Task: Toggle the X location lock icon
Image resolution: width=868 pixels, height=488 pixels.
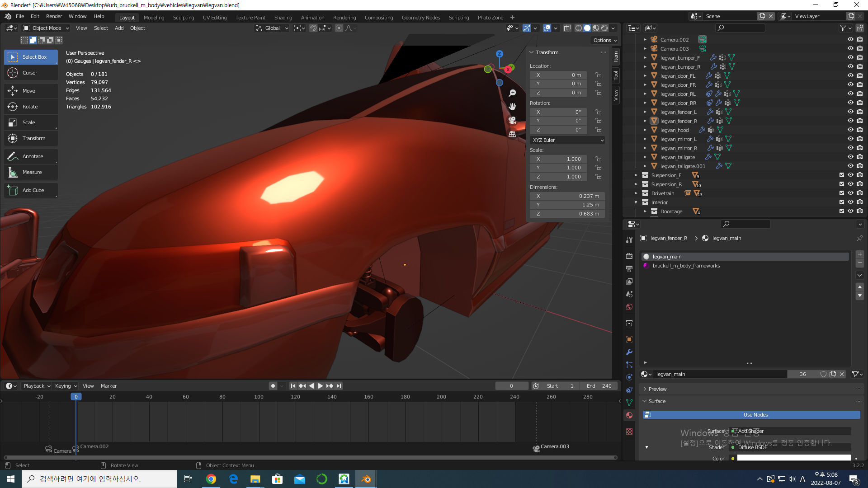Action: pyautogui.click(x=598, y=75)
